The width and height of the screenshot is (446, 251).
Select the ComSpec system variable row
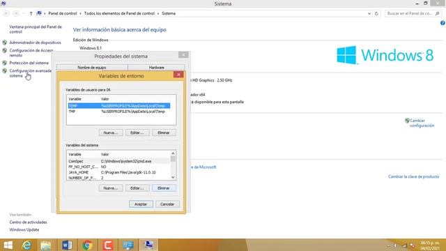pos(119,161)
